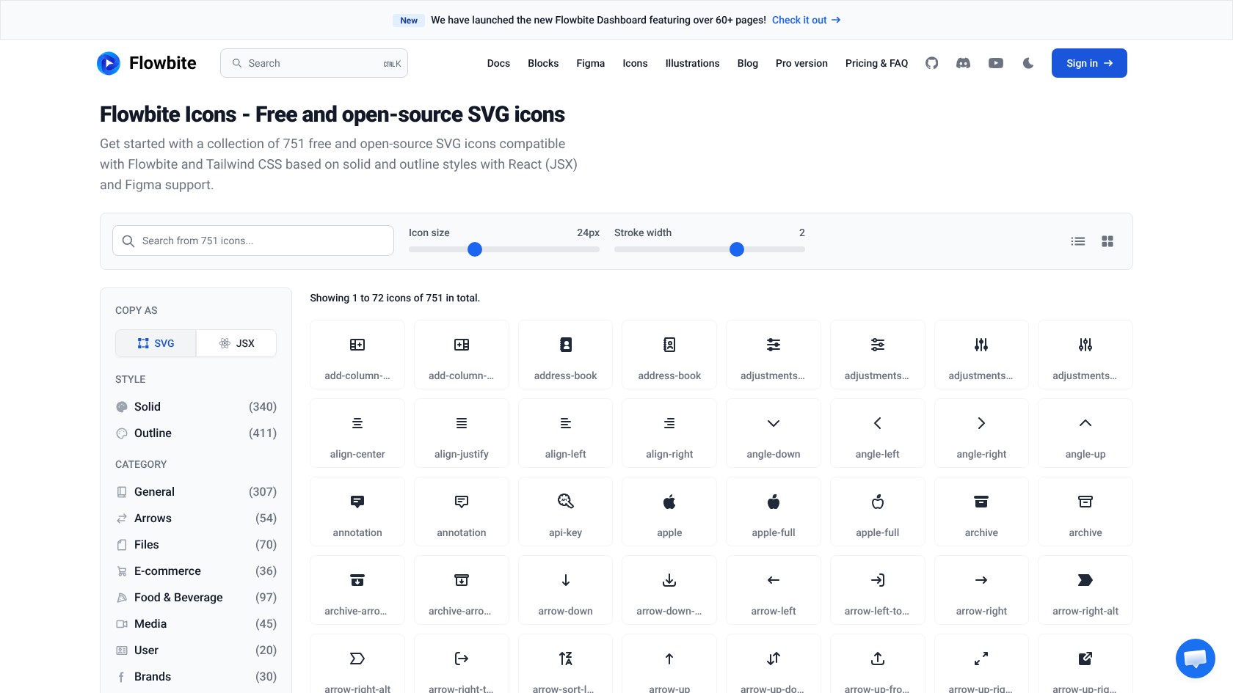
Task: Filter by Brands category
Action: 196,676
